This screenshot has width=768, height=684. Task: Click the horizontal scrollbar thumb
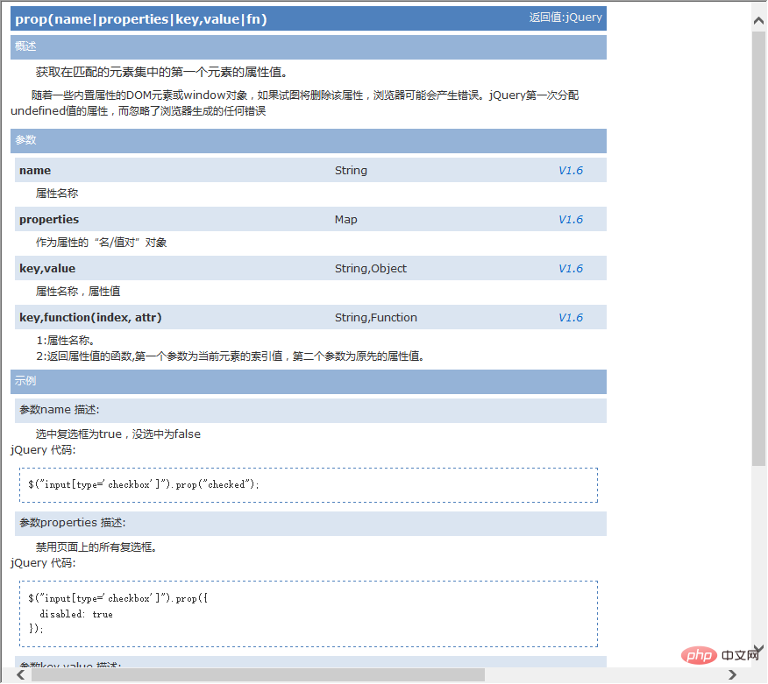click(258, 674)
